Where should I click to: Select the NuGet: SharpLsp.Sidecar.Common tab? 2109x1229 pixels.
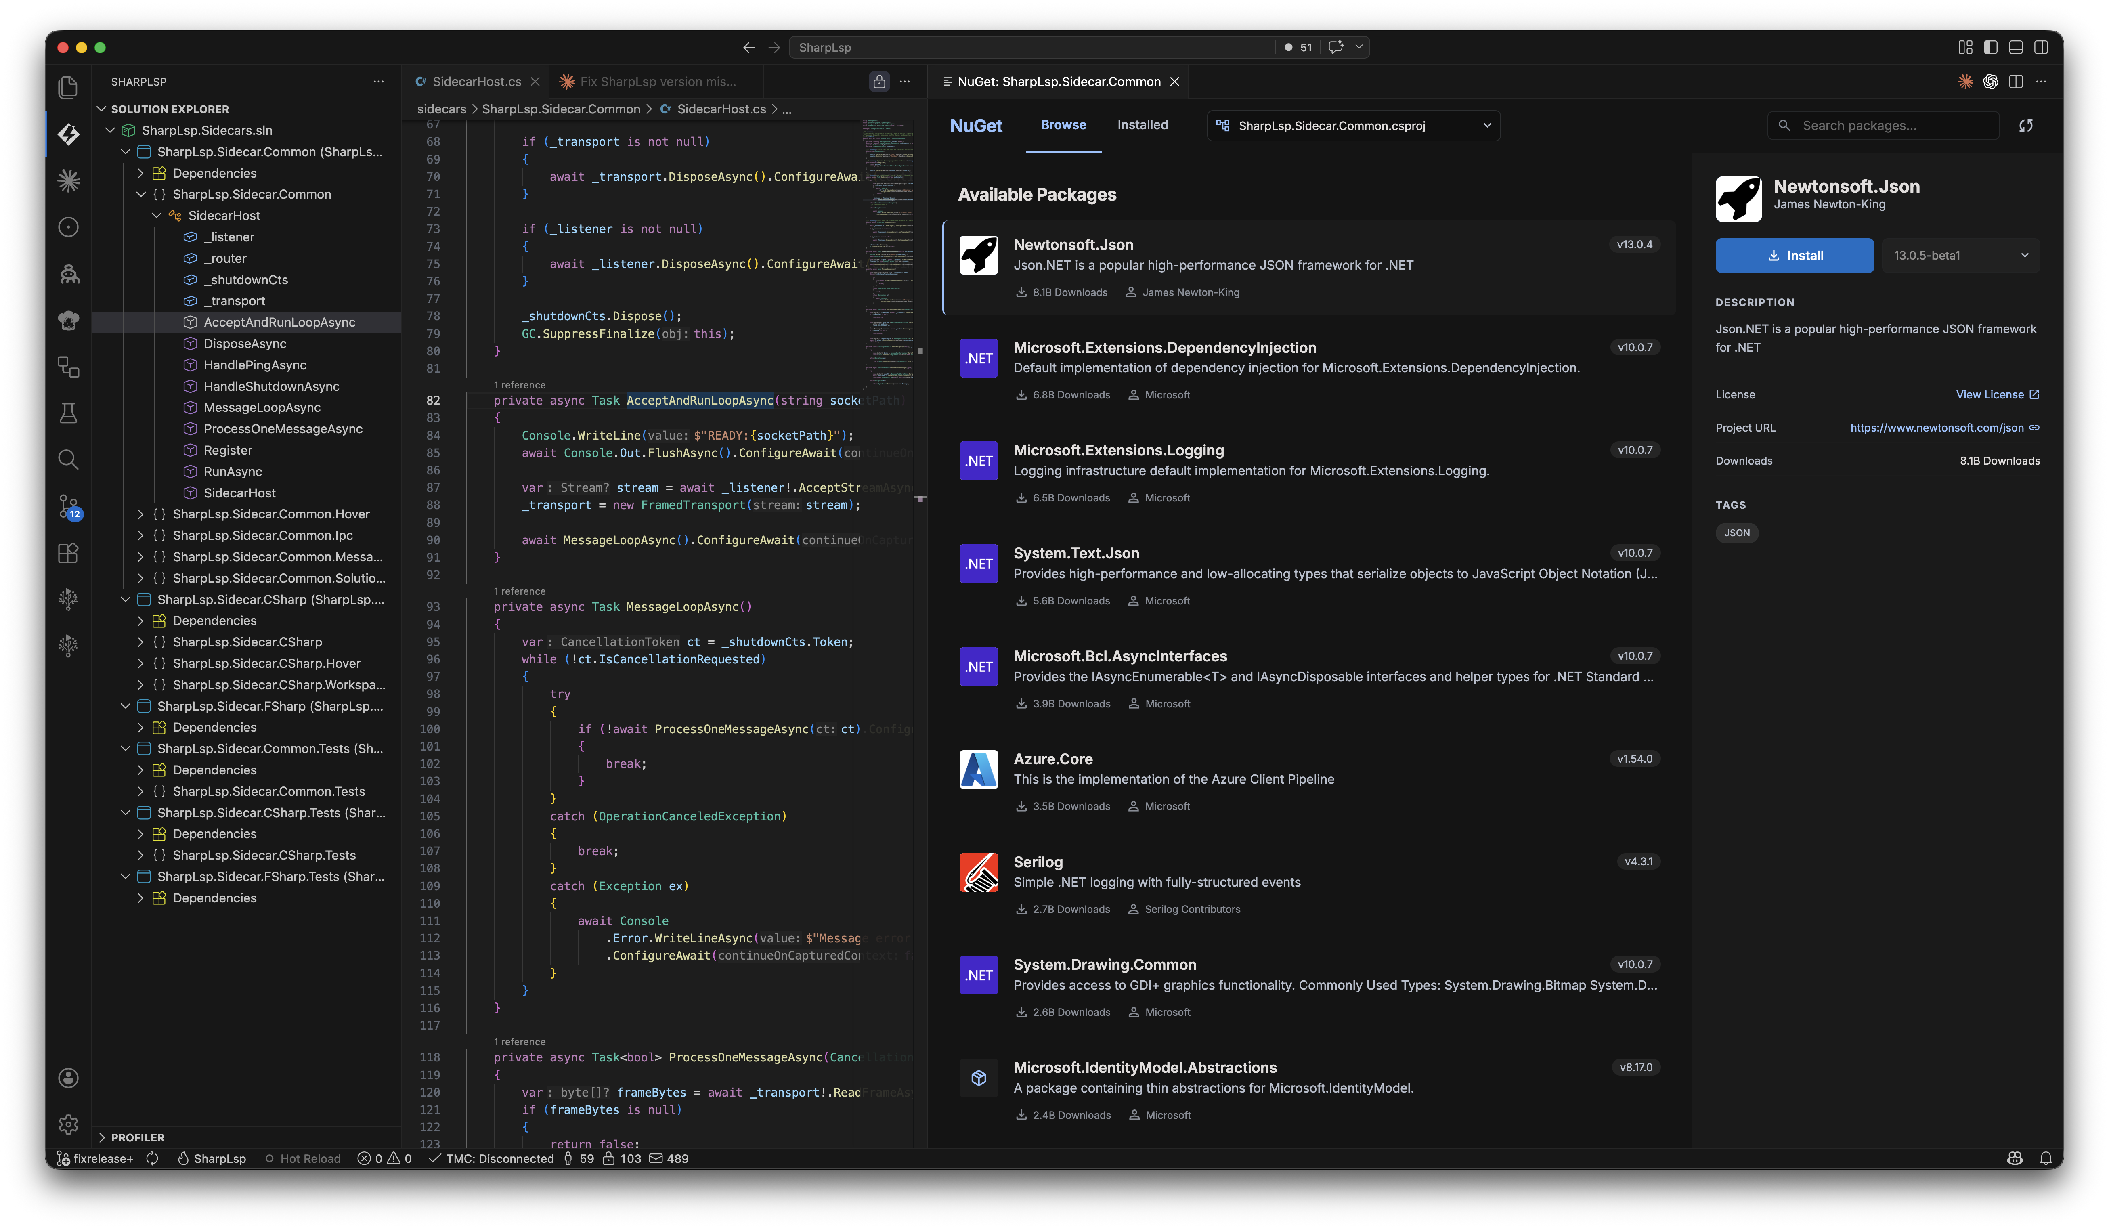(x=1059, y=81)
